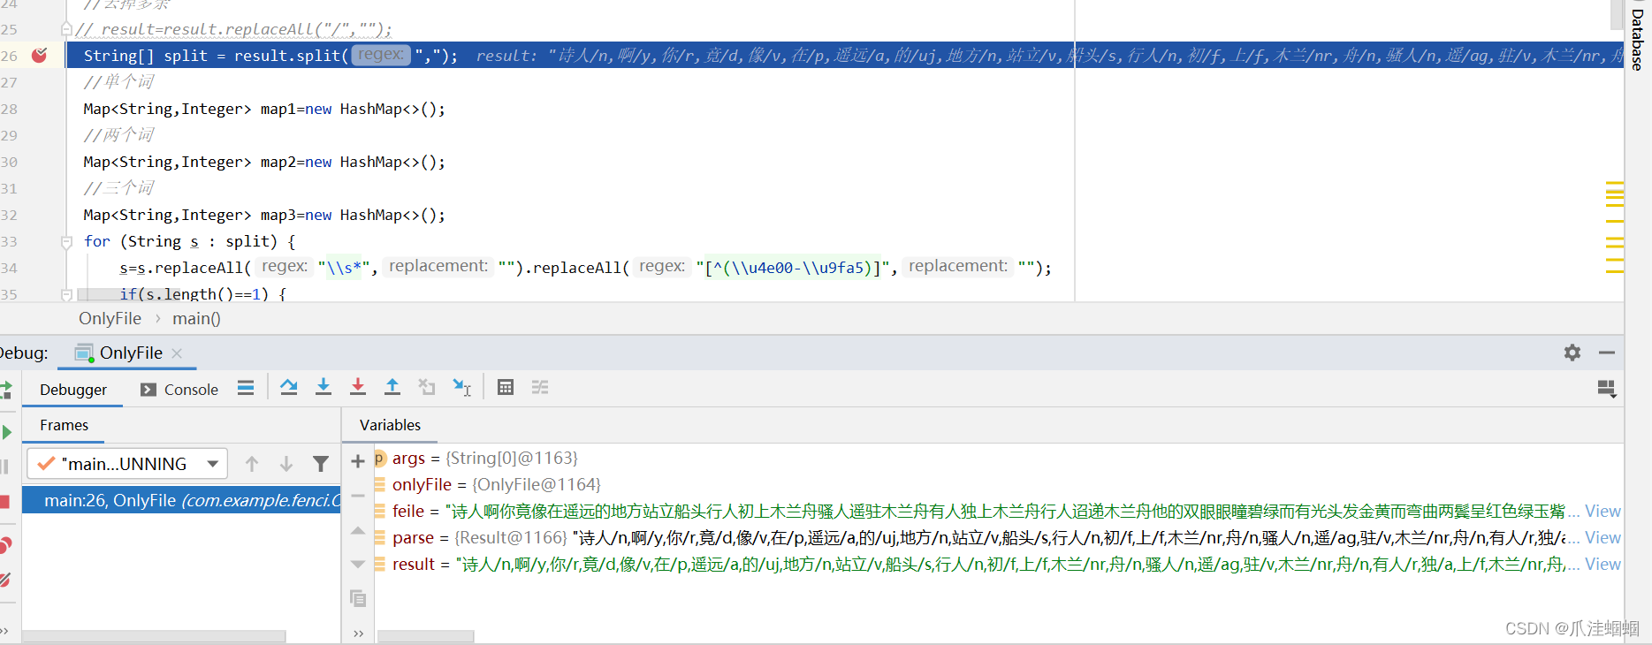Expand more left debug toolbar actions chevron

point(4,630)
